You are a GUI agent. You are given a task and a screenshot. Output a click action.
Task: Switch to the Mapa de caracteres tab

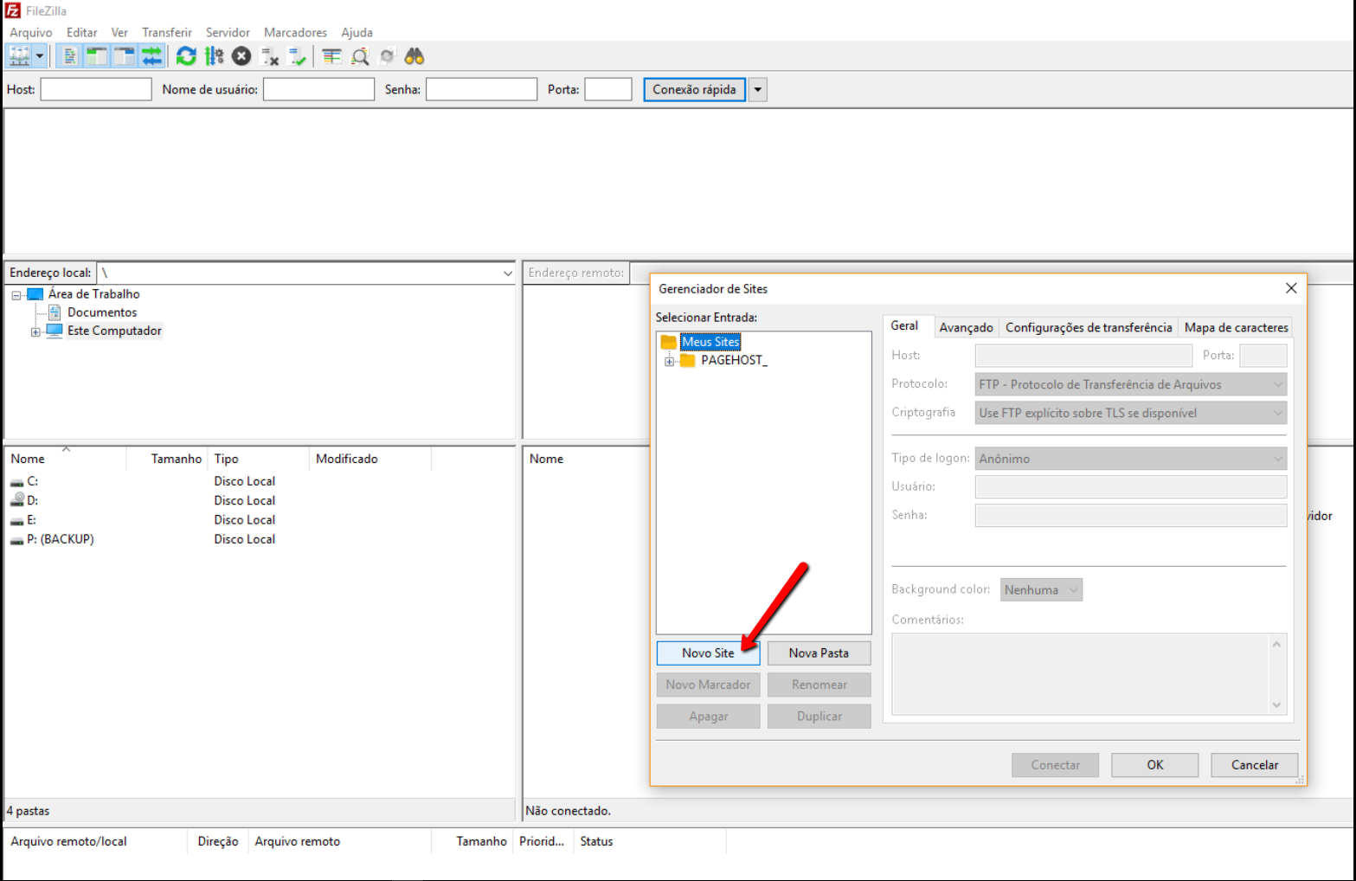coord(1236,327)
